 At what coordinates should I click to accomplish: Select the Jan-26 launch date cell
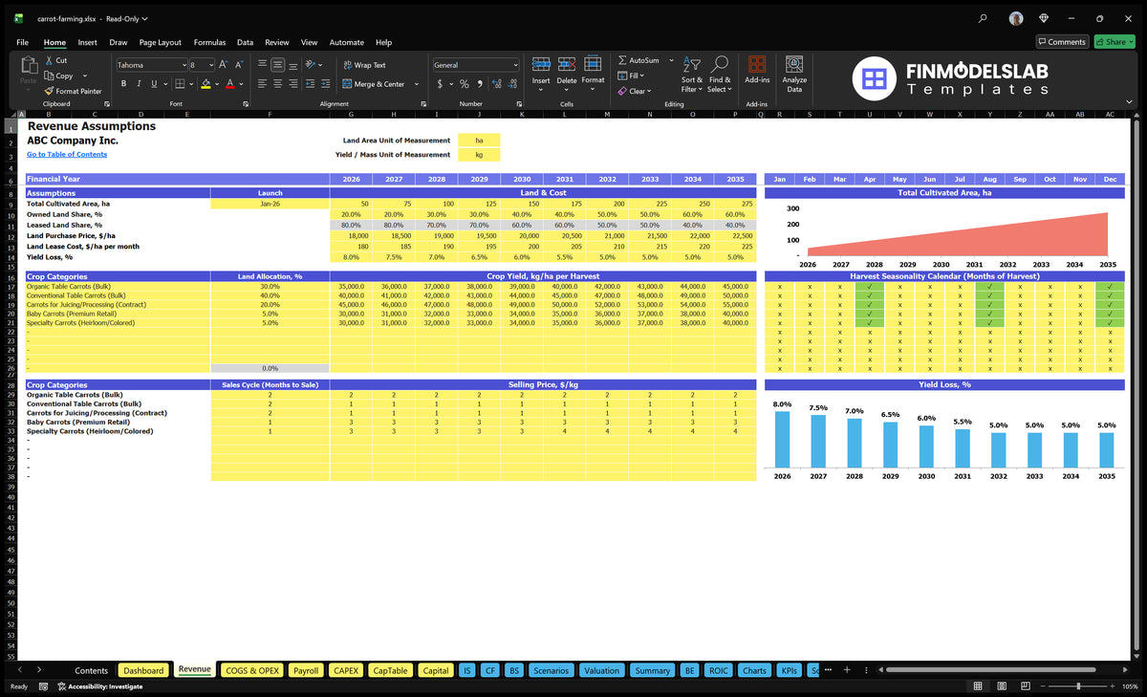coord(271,204)
